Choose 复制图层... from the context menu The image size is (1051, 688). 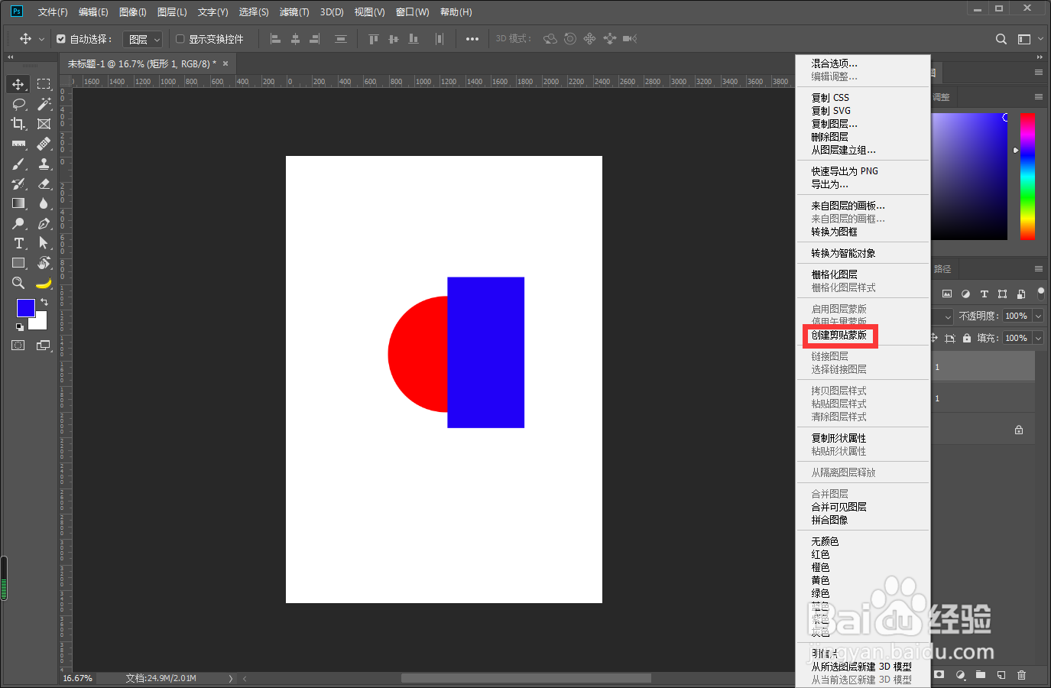click(x=834, y=124)
